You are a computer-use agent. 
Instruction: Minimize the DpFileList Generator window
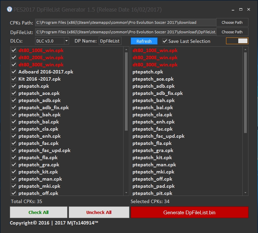tap(232, 9)
